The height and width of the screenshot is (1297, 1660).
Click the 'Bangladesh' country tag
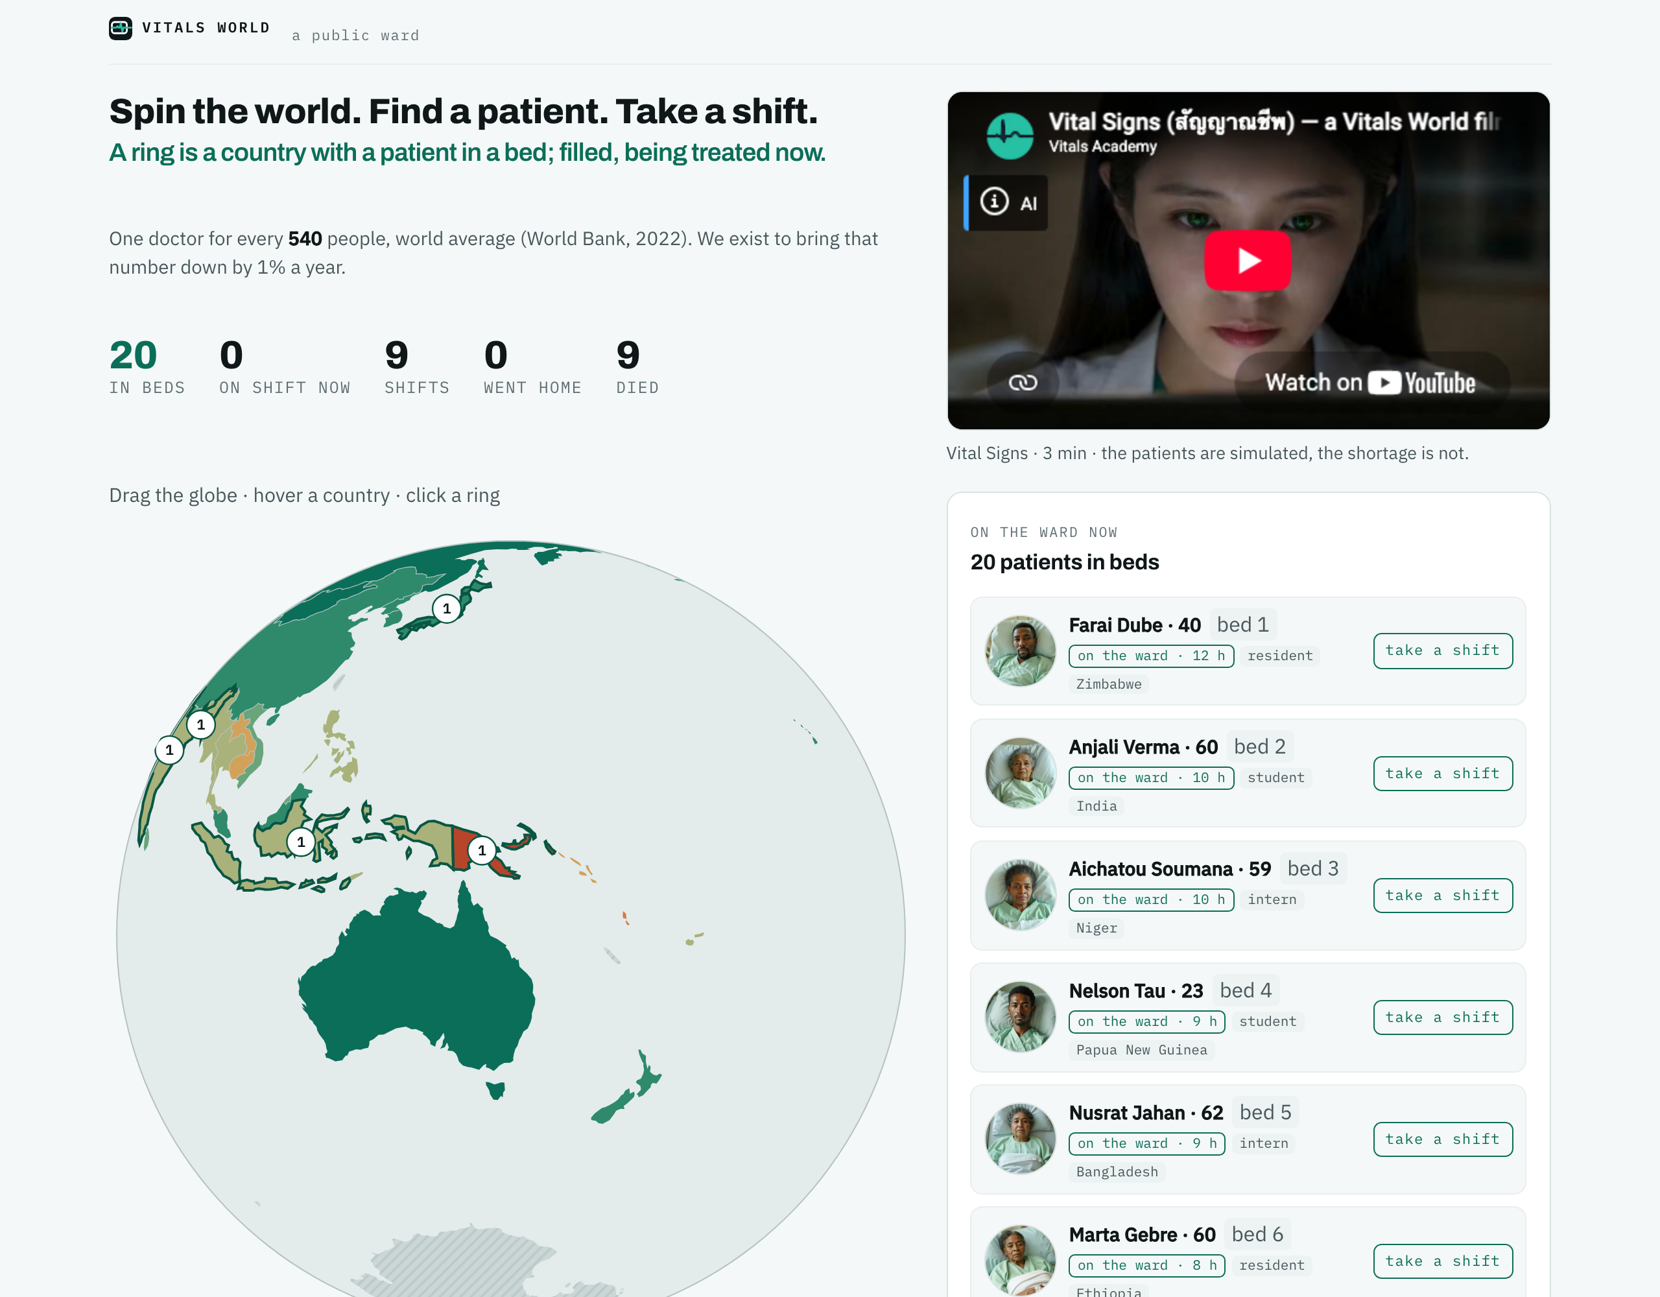pos(1117,1172)
